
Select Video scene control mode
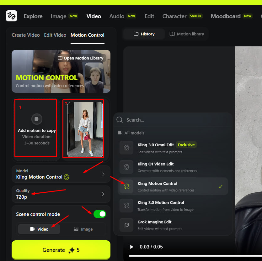[x=39, y=229]
